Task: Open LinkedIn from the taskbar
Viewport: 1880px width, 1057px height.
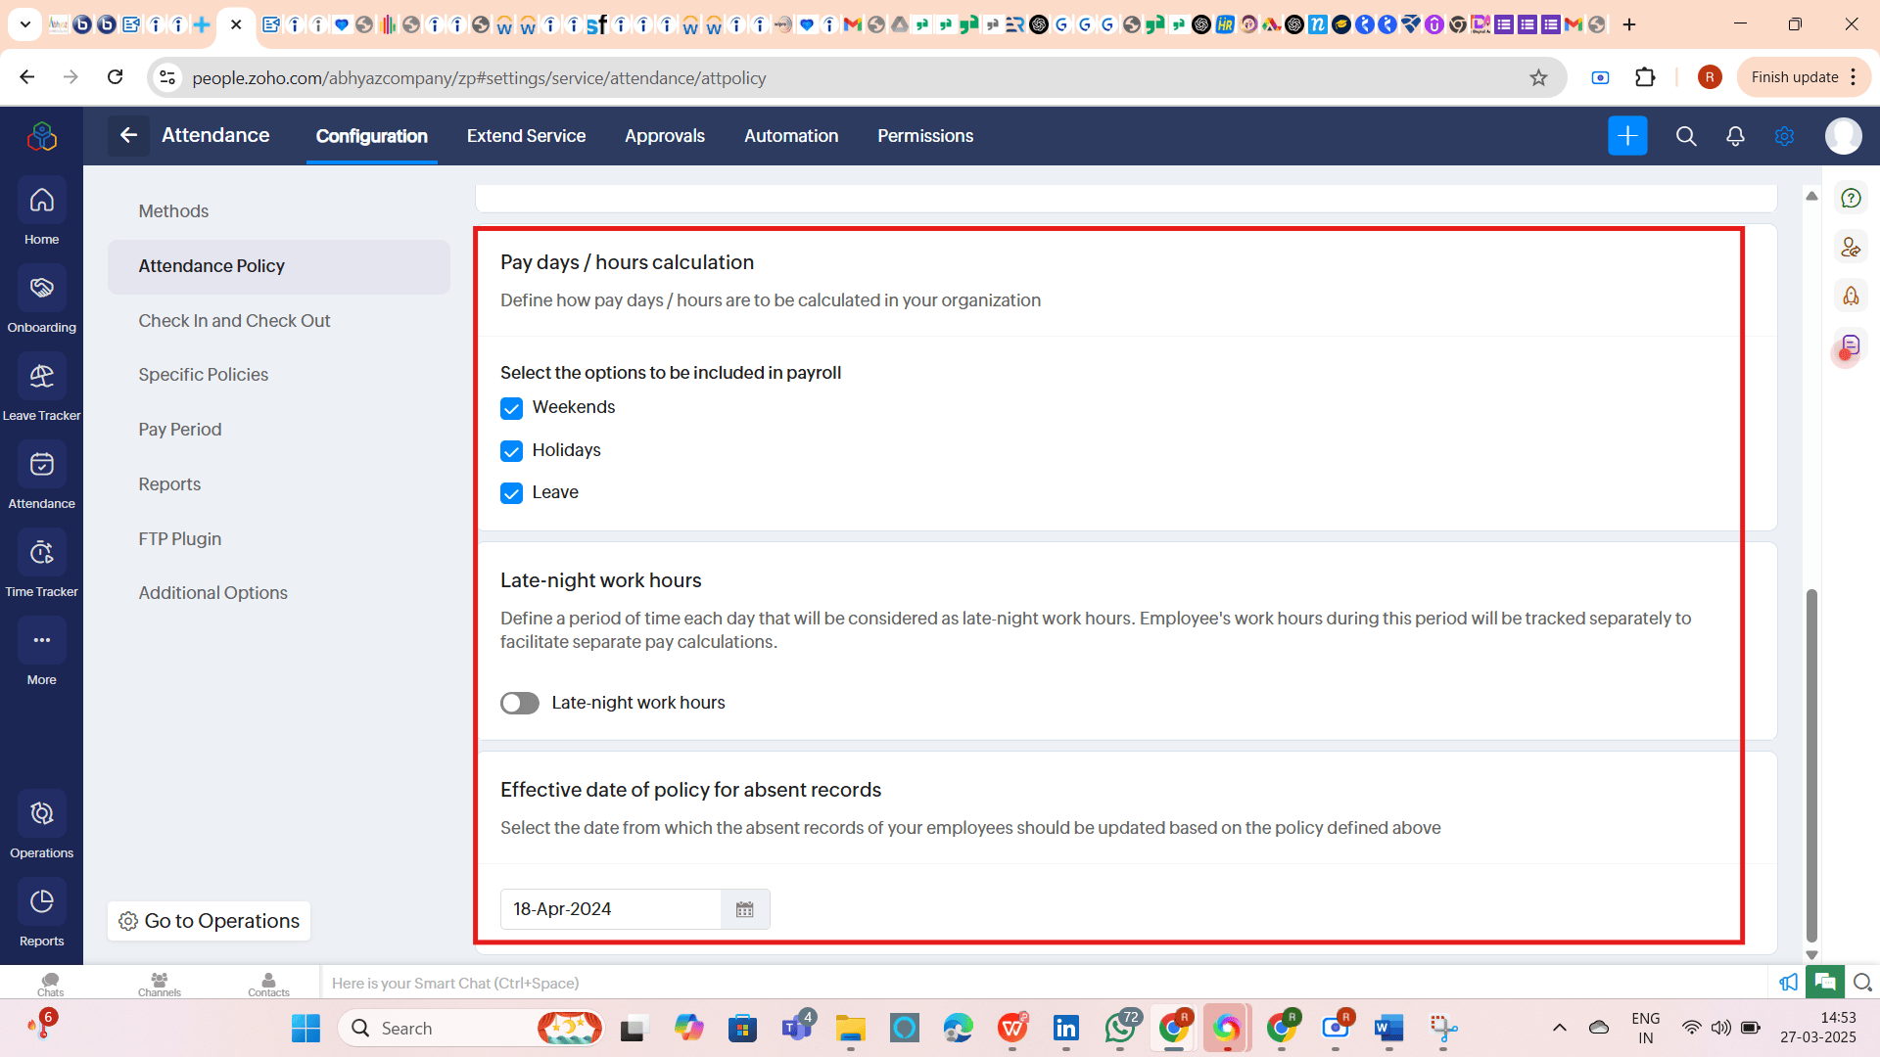Action: click(1065, 1028)
